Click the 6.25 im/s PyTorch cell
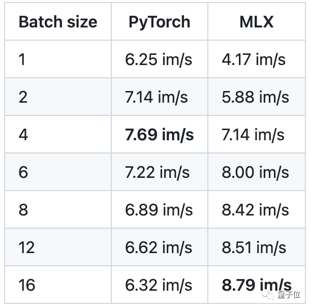Viewport: 310px width, 308px height. click(x=159, y=59)
